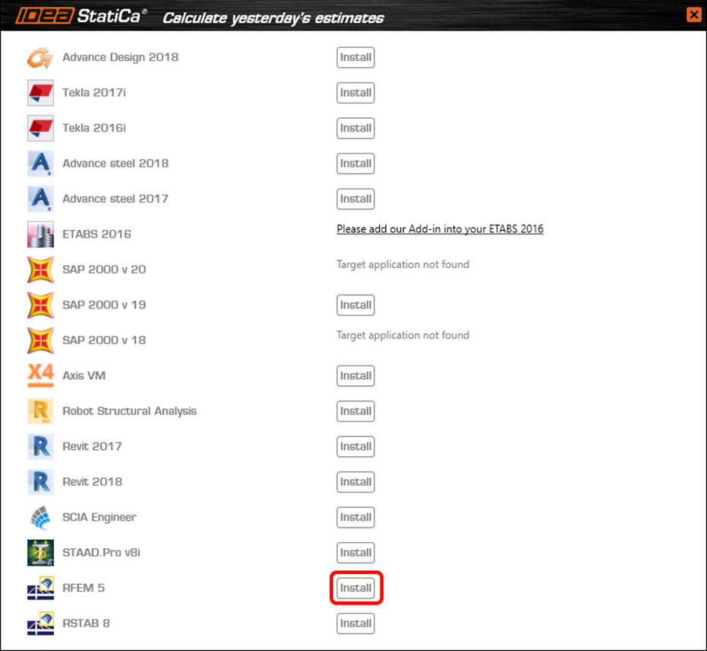The width and height of the screenshot is (707, 651).
Task: Install the RSTAB 8 link
Action: (x=355, y=624)
